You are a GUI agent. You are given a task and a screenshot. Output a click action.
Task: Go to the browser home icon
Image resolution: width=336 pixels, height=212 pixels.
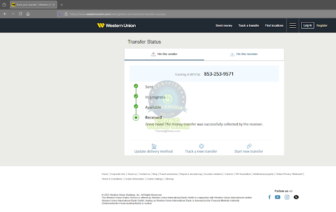[x=28, y=14]
